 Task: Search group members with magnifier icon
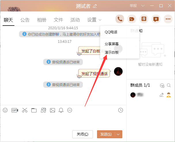pos(169,85)
